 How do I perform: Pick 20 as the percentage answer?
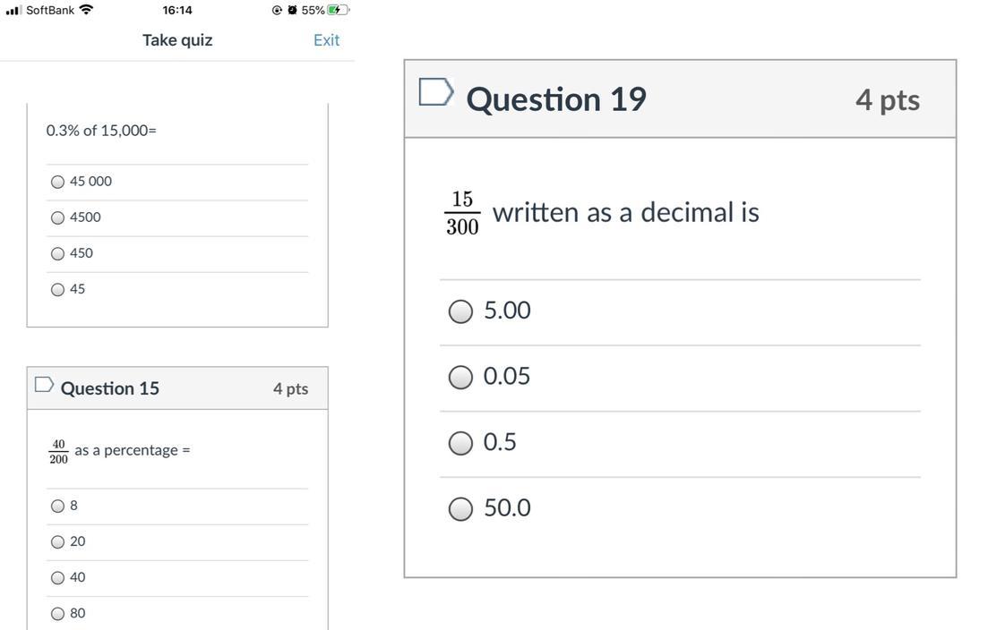[58, 542]
